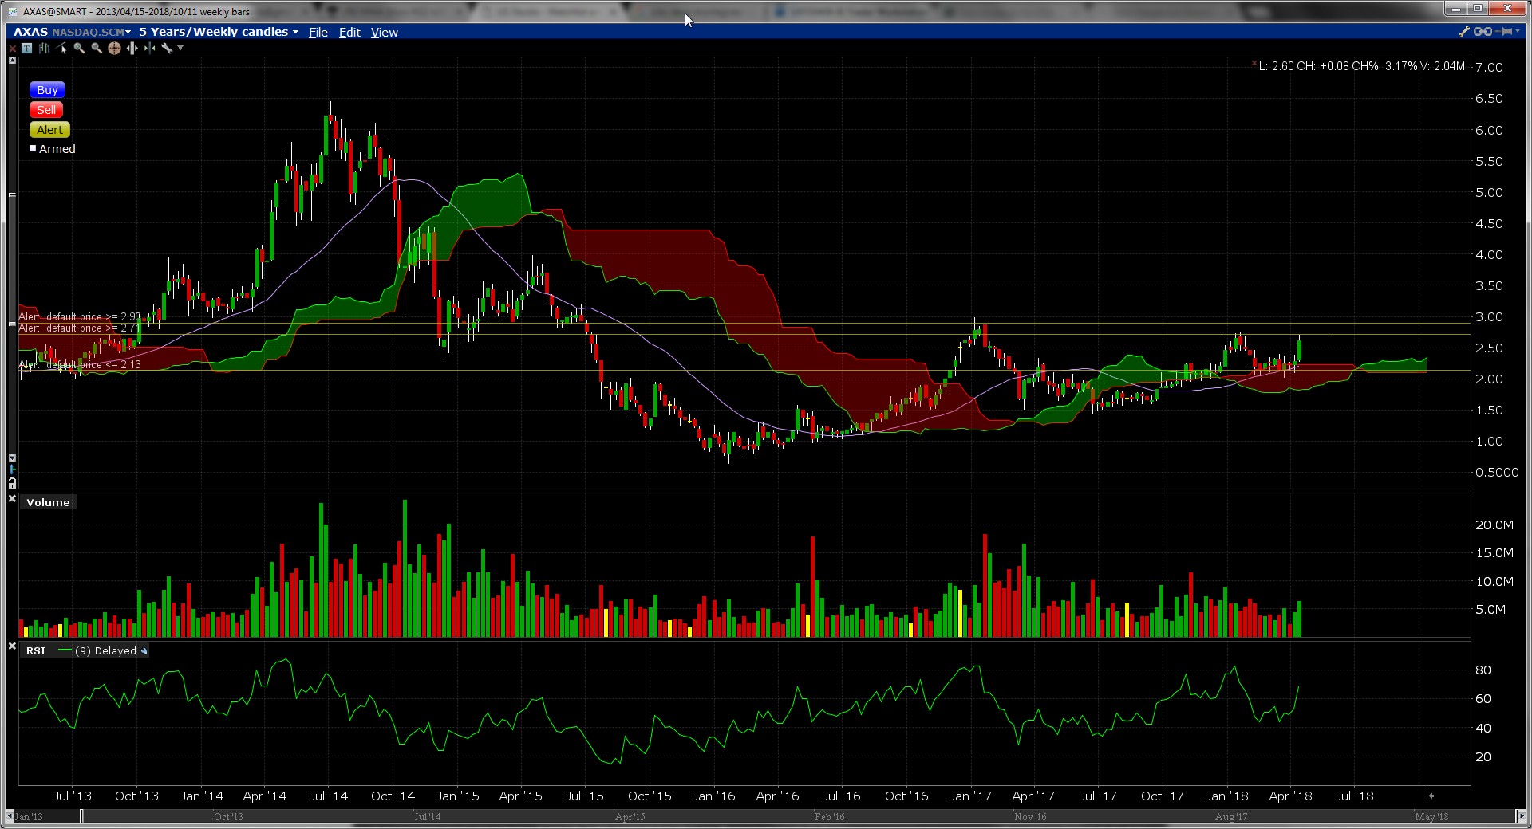Click the chart bar type icon
This screenshot has height=829, width=1532.
44,49
